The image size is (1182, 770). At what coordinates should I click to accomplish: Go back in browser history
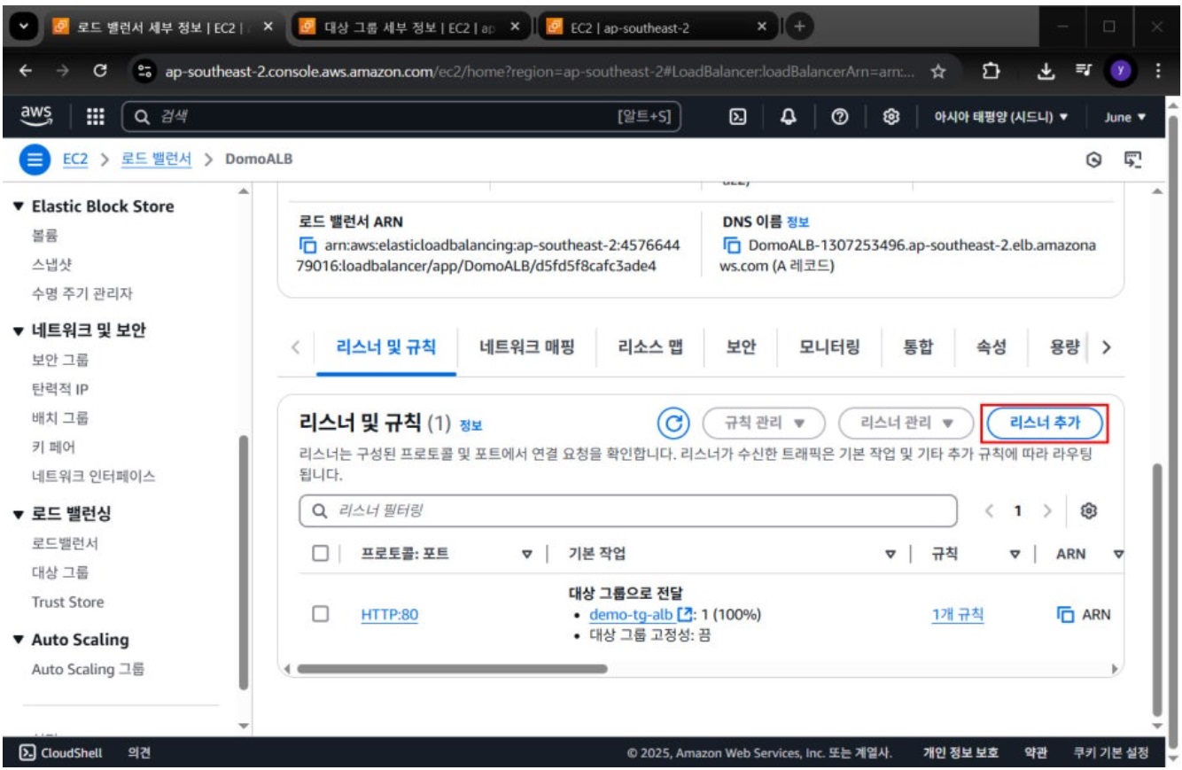[27, 73]
